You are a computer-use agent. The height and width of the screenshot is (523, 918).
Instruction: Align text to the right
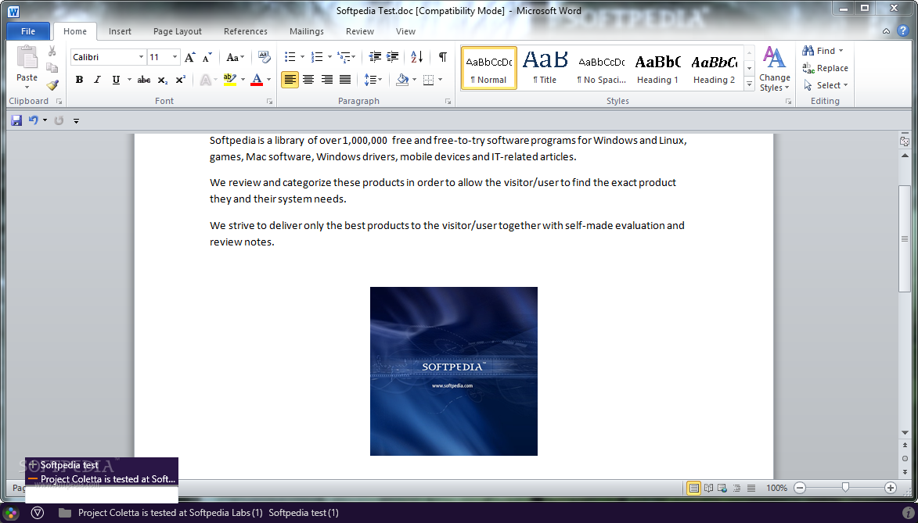click(326, 80)
